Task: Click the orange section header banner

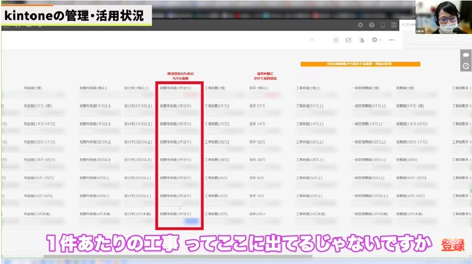Action: pos(360,64)
